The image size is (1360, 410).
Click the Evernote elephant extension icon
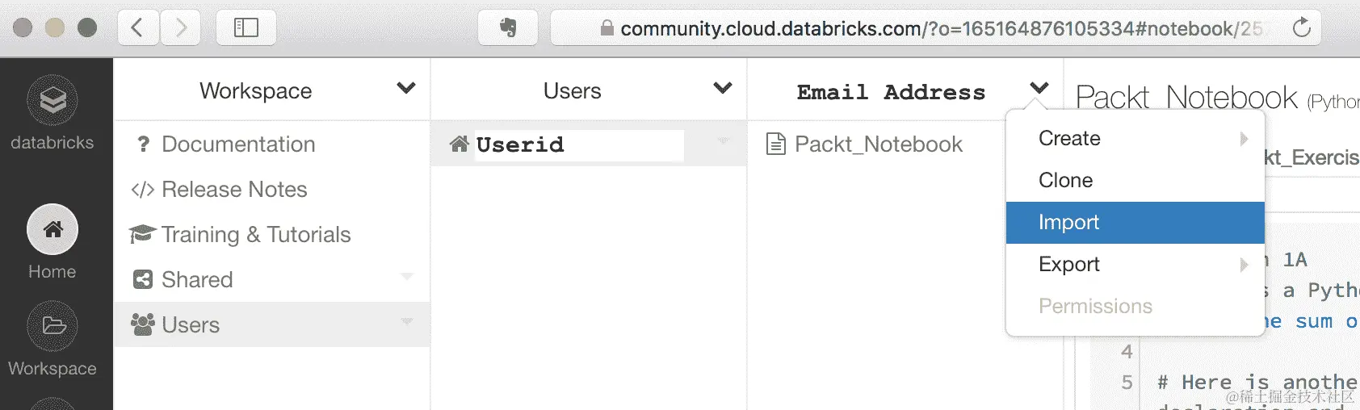507,28
